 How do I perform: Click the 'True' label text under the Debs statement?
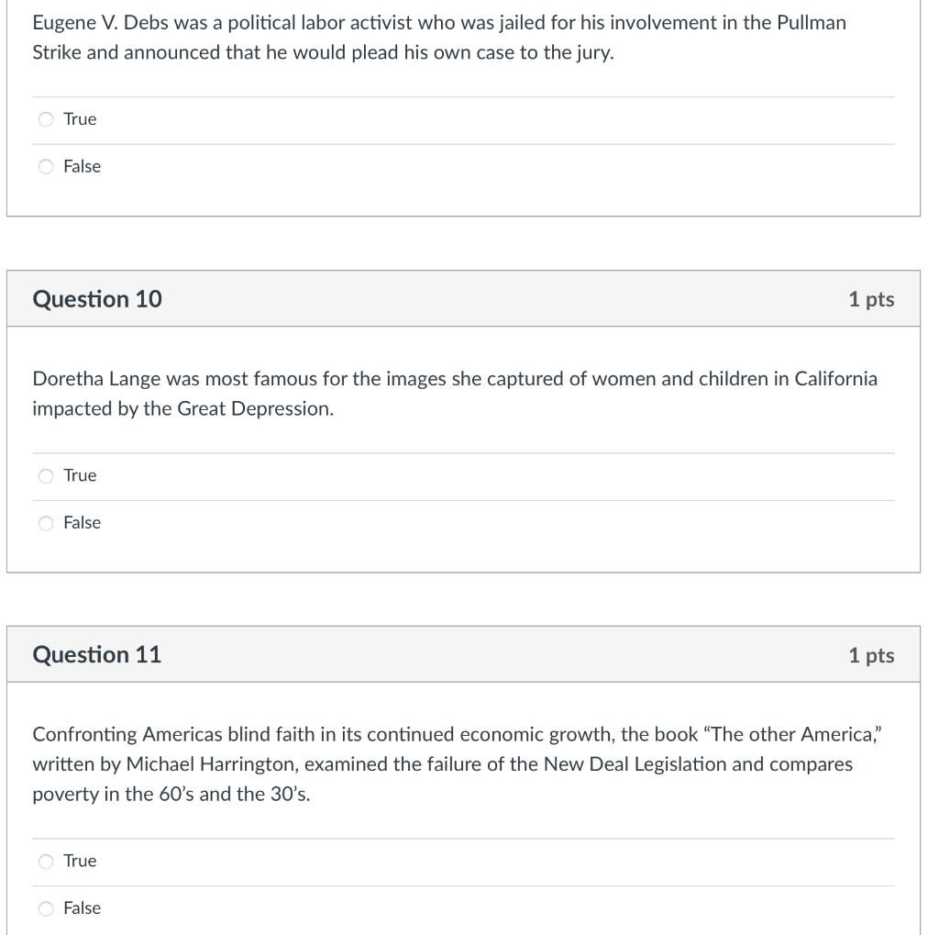pos(80,119)
